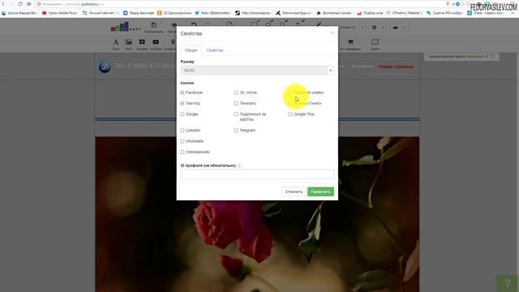
Task: Enable the Odnoklassniki checkbox
Action: click(x=182, y=152)
